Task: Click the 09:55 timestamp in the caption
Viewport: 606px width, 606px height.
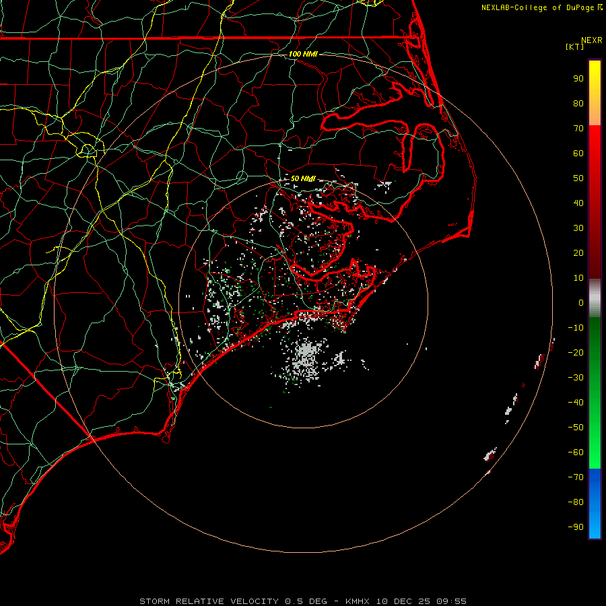Action: click(x=451, y=601)
